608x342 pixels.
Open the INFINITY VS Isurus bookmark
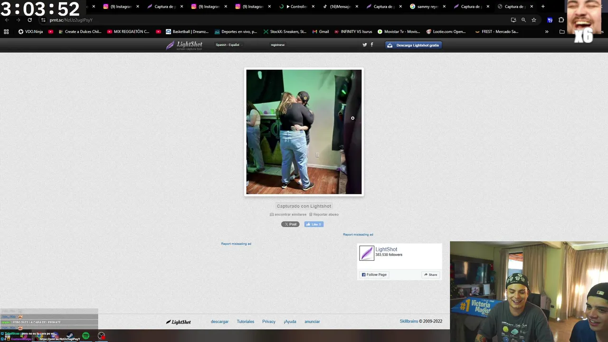coord(353,32)
